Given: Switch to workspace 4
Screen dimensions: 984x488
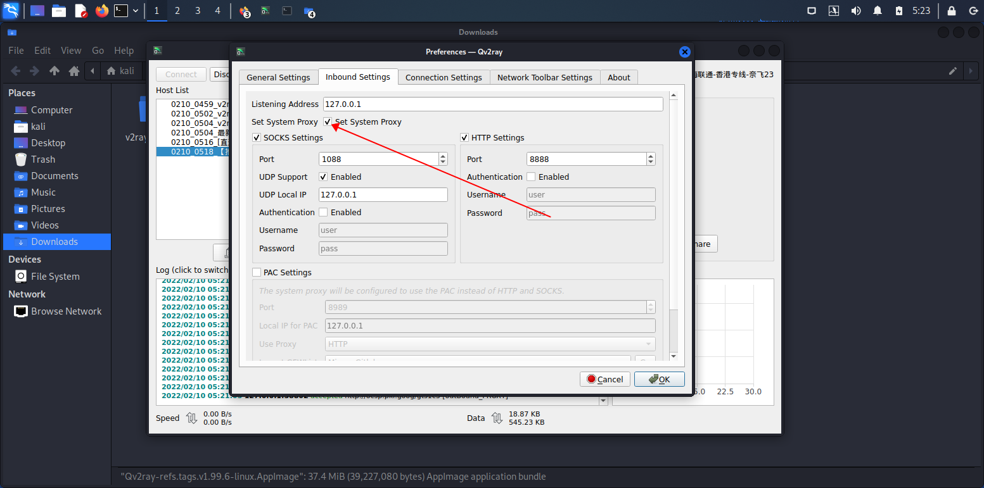Looking at the screenshot, I should pyautogui.click(x=218, y=11).
